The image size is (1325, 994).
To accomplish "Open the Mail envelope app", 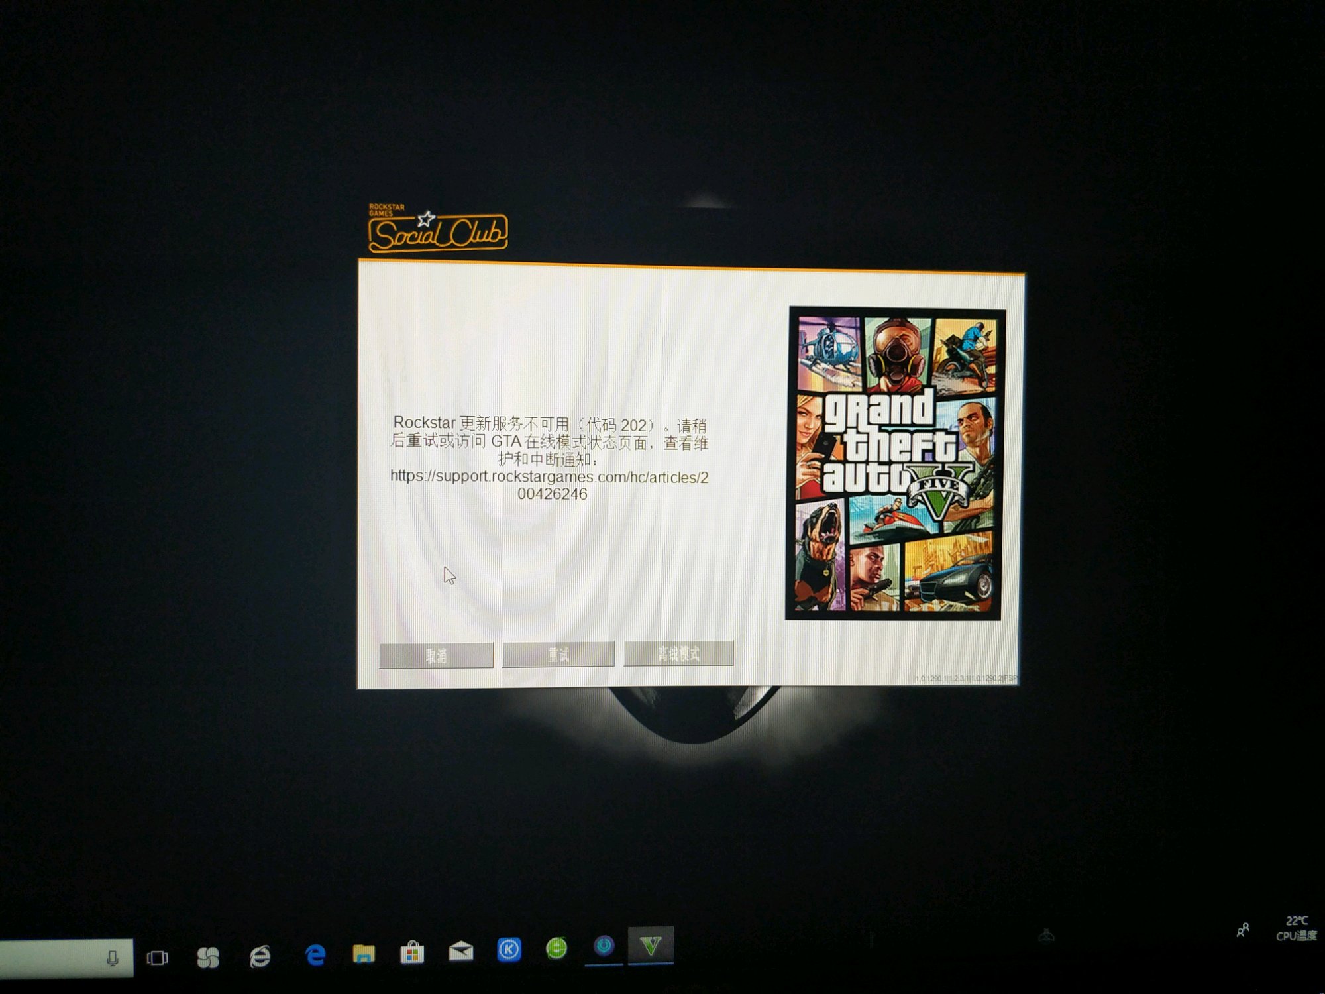I will point(461,951).
